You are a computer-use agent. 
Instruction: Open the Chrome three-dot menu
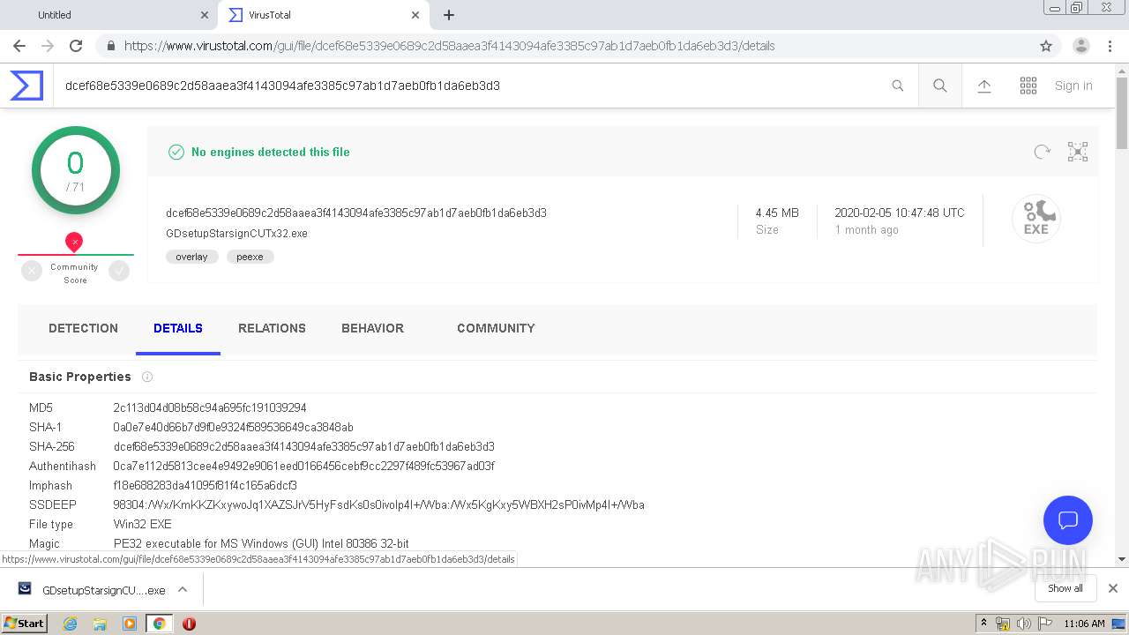[x=1110, y=46]
